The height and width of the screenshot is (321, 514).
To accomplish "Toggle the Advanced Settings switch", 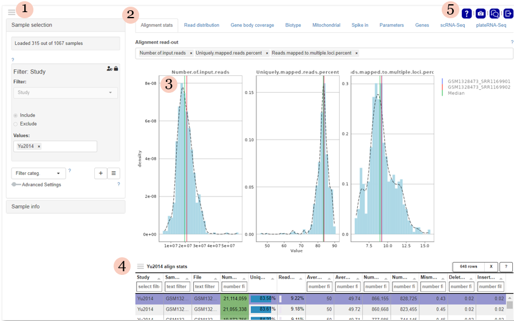I will [x=15, y=184].
